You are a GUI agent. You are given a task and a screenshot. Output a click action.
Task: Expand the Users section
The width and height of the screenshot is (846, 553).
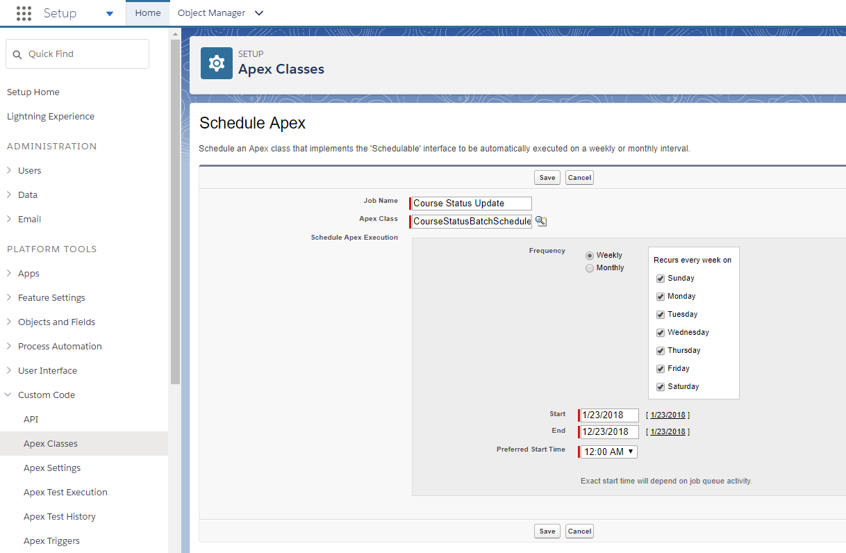pyautogui.click(x=8, y=170)
